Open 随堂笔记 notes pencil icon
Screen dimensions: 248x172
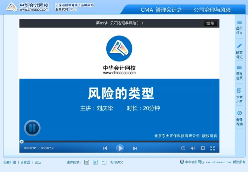239,51
